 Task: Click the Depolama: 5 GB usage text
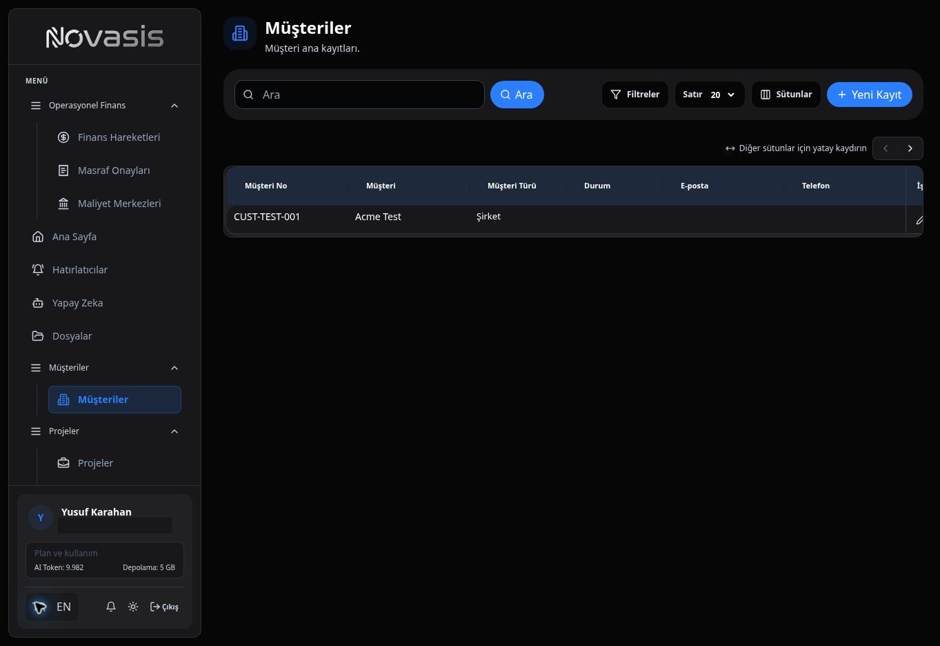tap(149, 567)
